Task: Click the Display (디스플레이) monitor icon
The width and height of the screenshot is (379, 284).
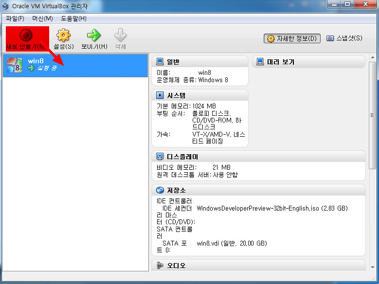Action: click(160, 157)
